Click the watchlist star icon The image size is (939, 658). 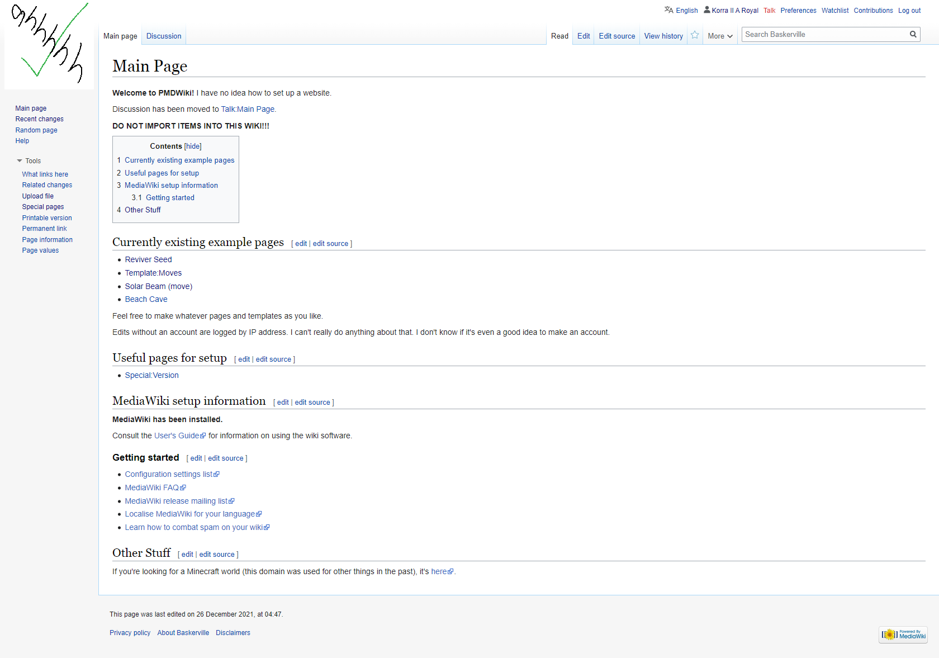point(695,35)
